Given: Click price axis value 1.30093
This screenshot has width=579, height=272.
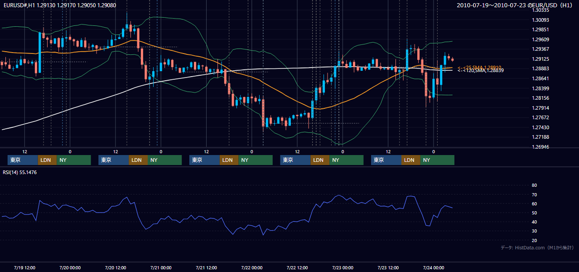Looking at the screenshot, I should 540,20.
